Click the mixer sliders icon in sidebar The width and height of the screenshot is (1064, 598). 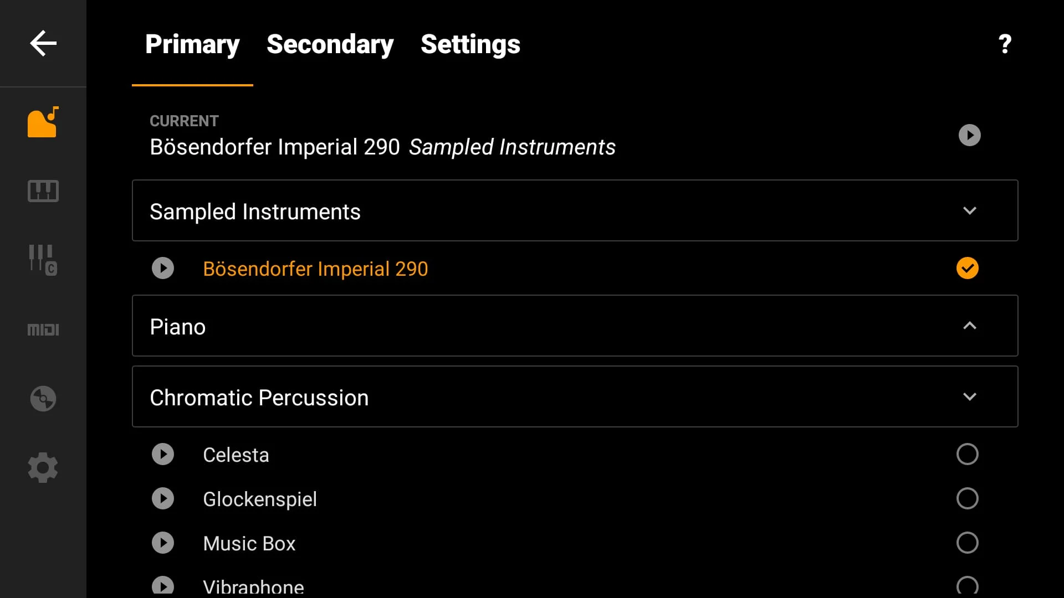pyautogui.click(x=43, y=260)
